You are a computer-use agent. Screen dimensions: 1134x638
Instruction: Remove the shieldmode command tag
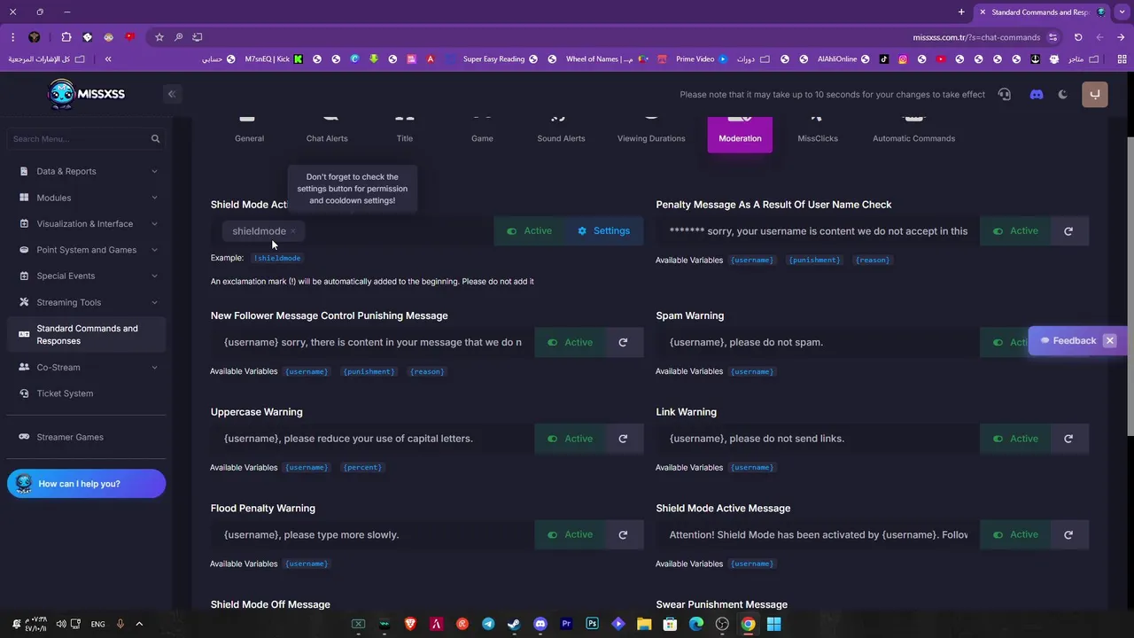pyautogui.click(x=292, y=231)
